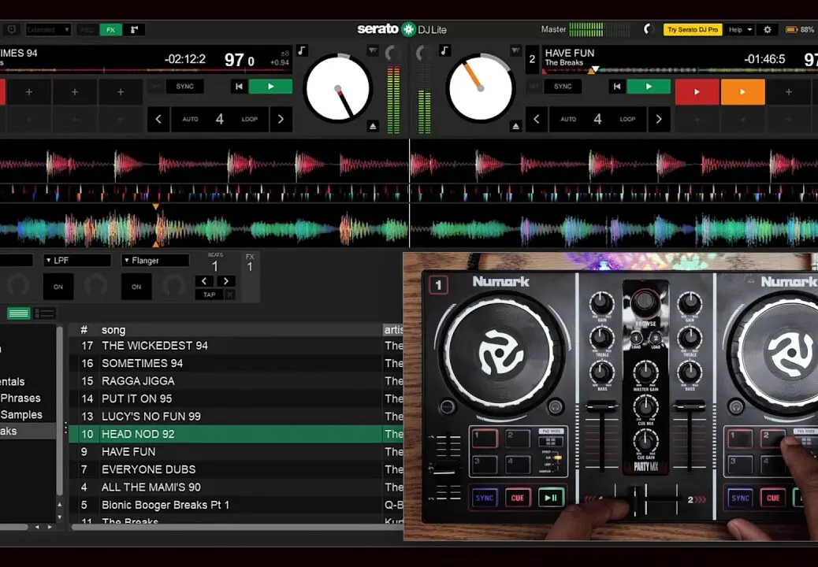The height and width of the screenshot is (567, 818).
Task: Activate the 4-beat auto loop on Deck 1
Action: tap(220, 120)
